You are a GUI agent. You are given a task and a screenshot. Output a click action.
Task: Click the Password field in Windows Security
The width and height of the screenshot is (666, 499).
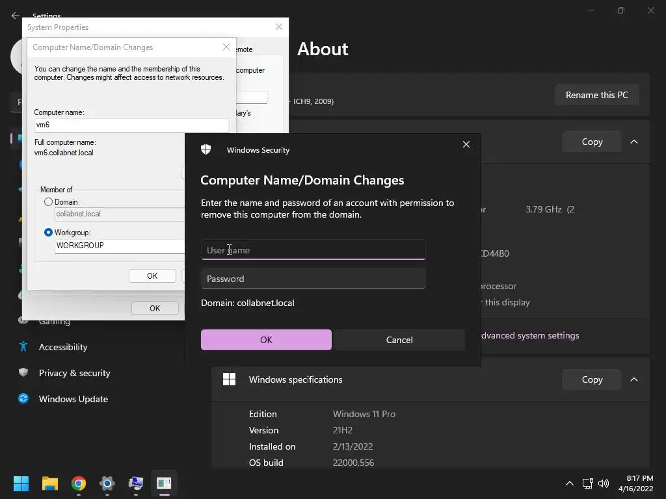(x=313, y=279)
